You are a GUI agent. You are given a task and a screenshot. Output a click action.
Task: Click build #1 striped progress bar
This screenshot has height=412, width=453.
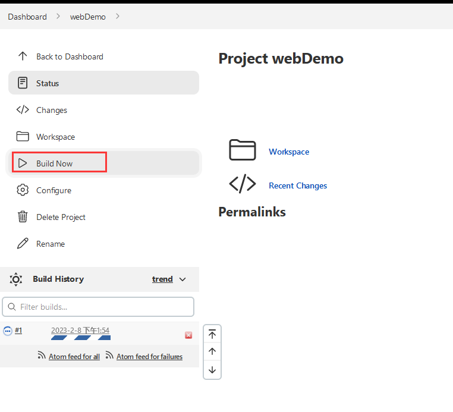pyautogui.click(x=81, y=338)
